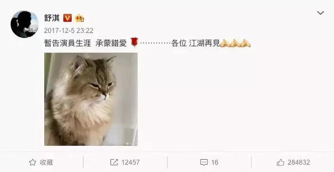Open the 16 comments count
Viewport: 334px width, 172px height.
215,162
